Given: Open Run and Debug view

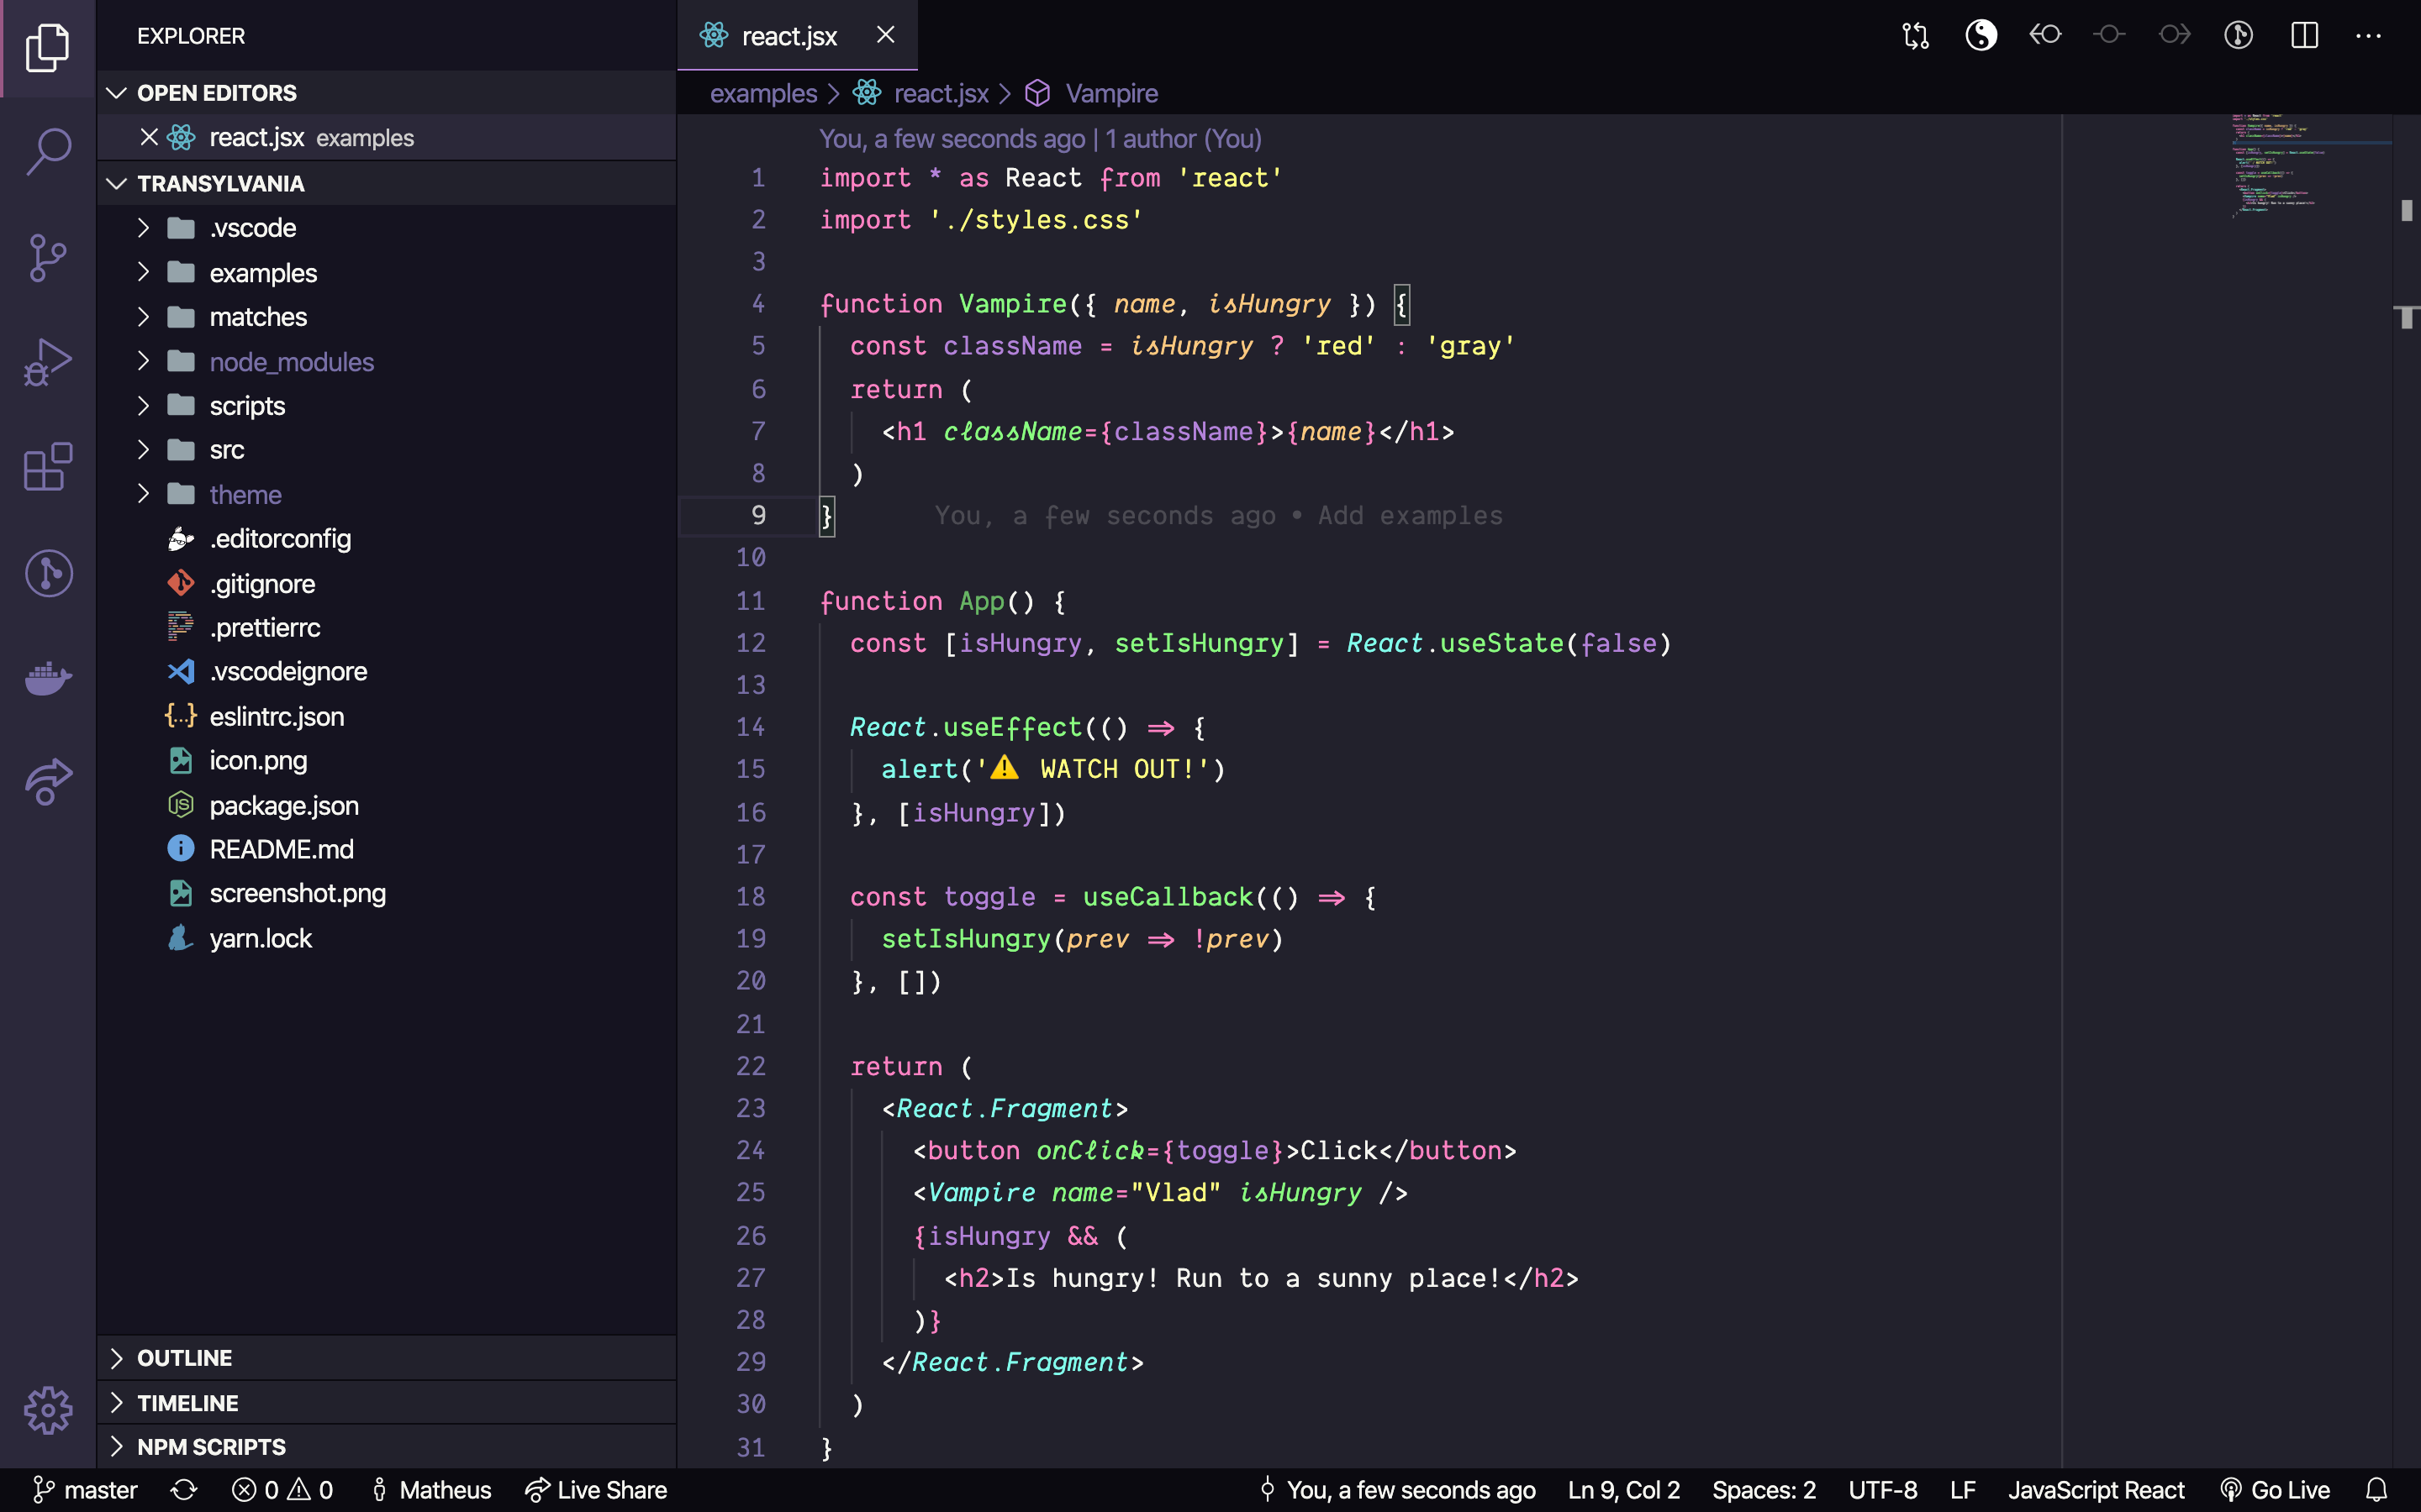Looking at the screenshot, I should coord(48,362).
